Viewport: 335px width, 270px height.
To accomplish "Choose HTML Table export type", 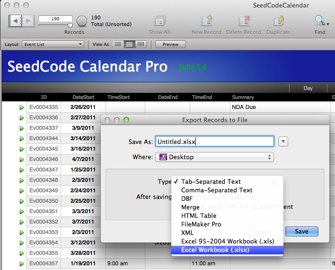I will (x=227, y=216).
